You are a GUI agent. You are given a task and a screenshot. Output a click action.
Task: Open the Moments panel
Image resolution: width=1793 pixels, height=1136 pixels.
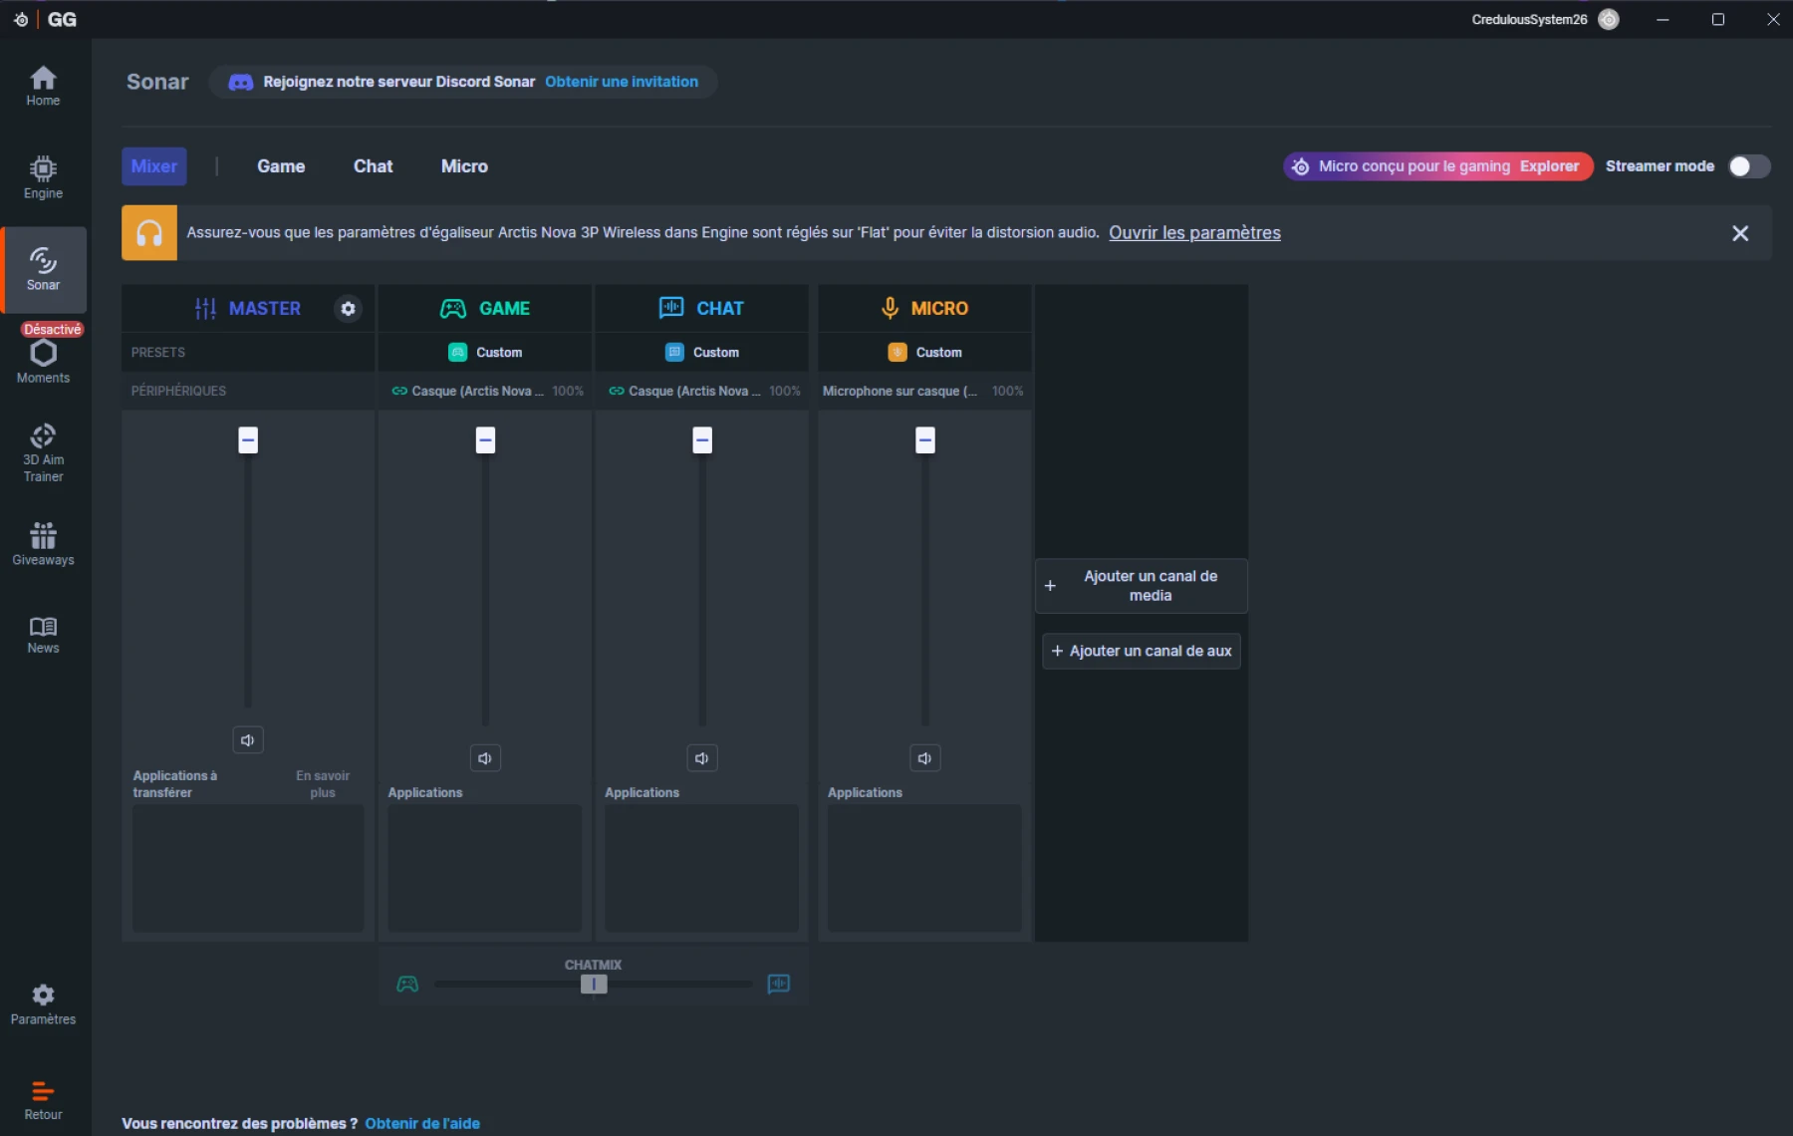coord(43,359)
